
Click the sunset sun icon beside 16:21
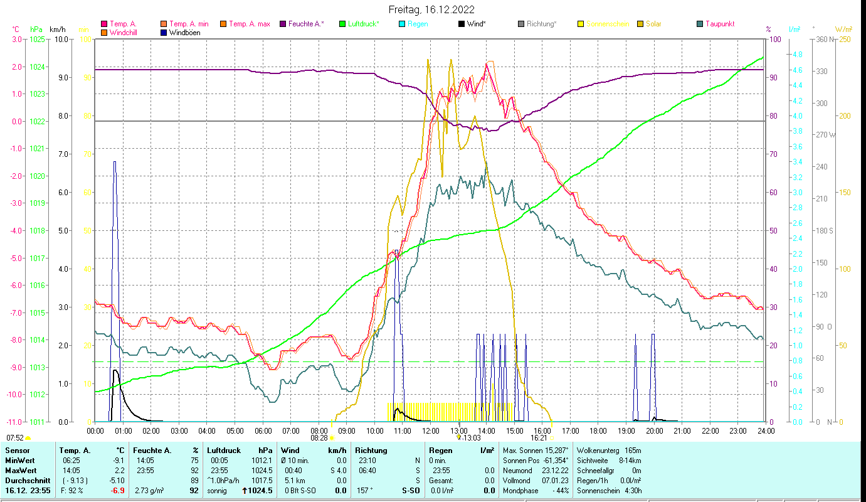tap(552, 438)
